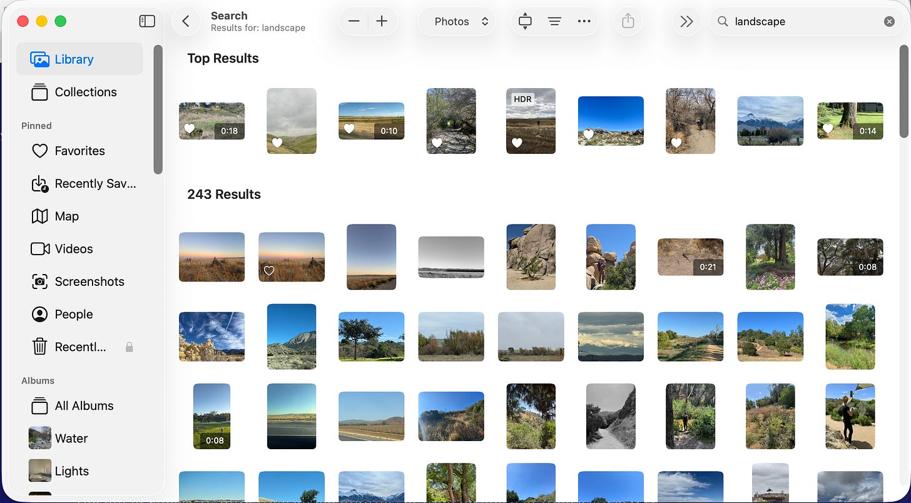Open the snowy mountain photo in Top Results
The height and width of the screenshot is (503, 911).
coord(770,121)
